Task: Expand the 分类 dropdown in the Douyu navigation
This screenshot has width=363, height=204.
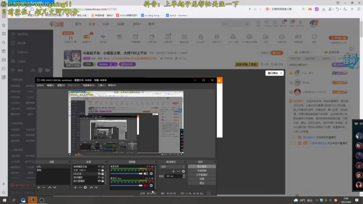Action: click(x=106, y=24)
